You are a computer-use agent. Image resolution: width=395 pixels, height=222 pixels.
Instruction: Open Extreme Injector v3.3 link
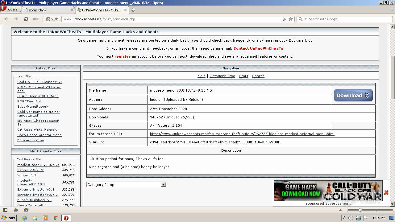click(x=36, y=190)
